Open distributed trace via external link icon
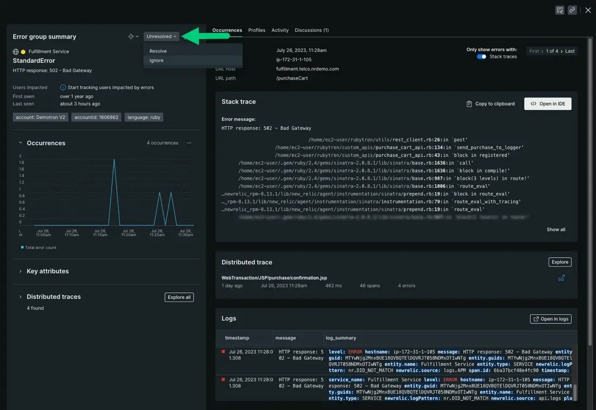Image resolution: width=596 pixels, height=410 pixels. 561,278
